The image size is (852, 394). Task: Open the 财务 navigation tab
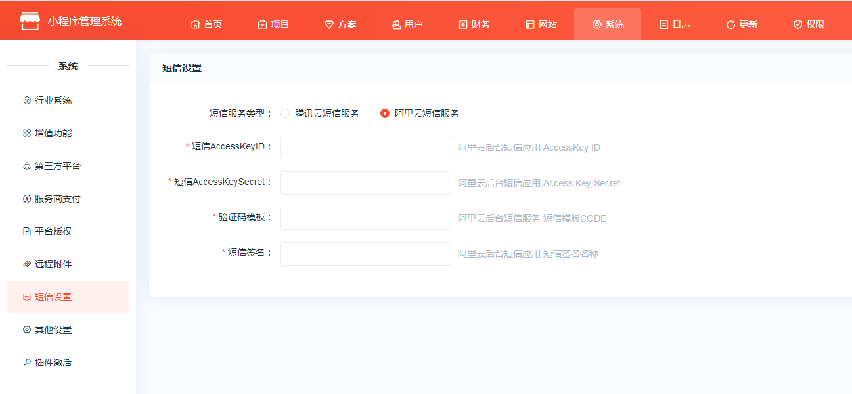pos(474,24)
